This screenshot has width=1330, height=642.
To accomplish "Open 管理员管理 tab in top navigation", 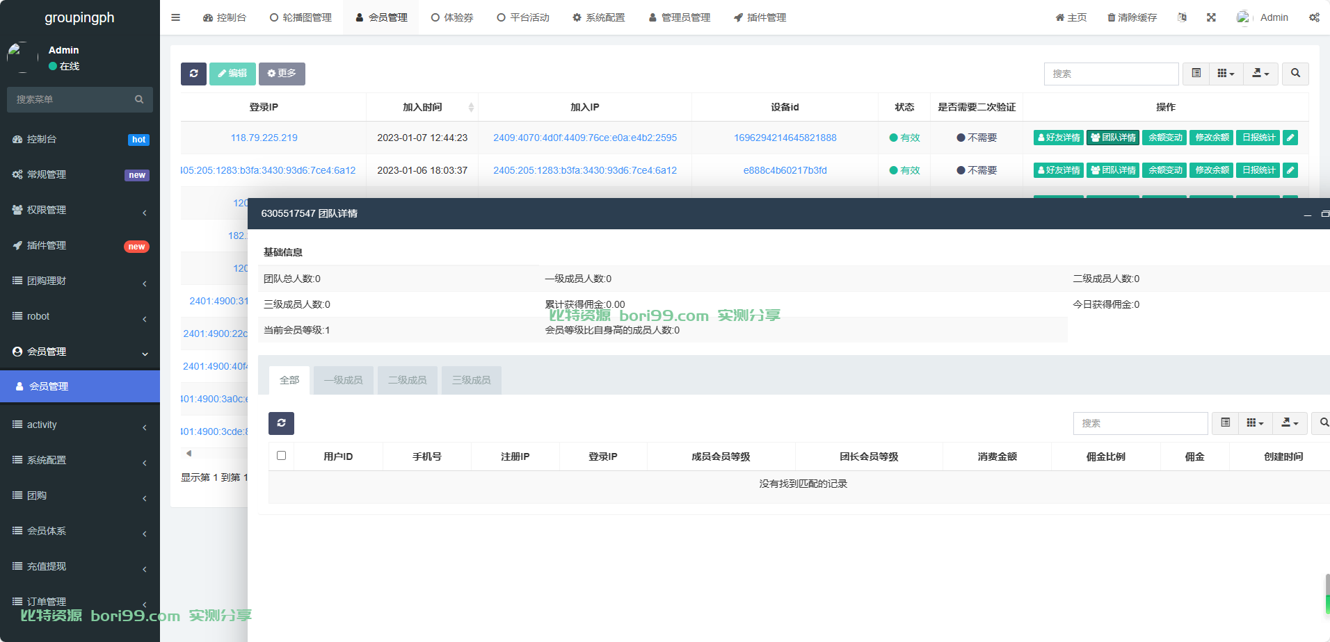I will tap(680, 17).
